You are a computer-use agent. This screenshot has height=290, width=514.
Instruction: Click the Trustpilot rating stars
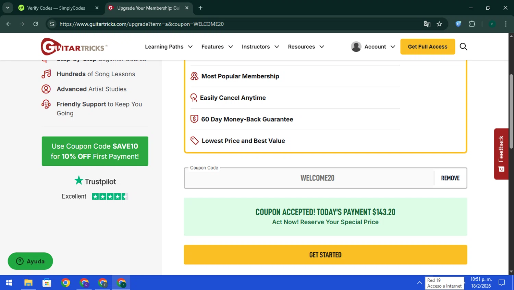tap(110, 197)
